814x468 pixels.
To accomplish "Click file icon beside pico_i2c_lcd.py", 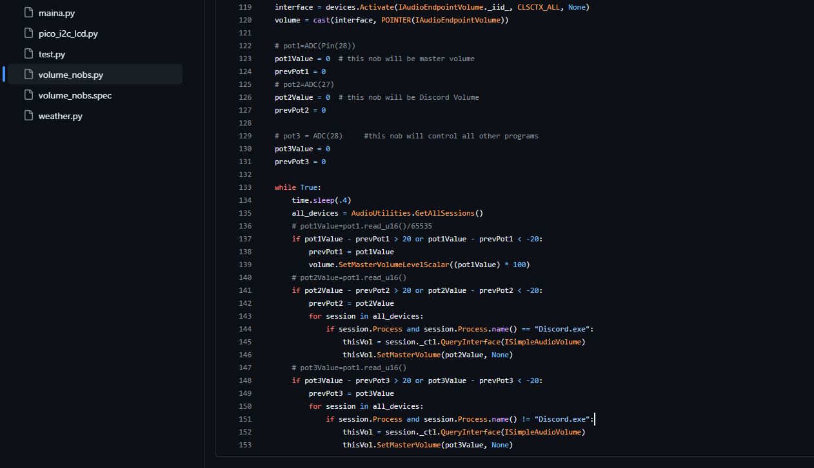I will 28,33.
